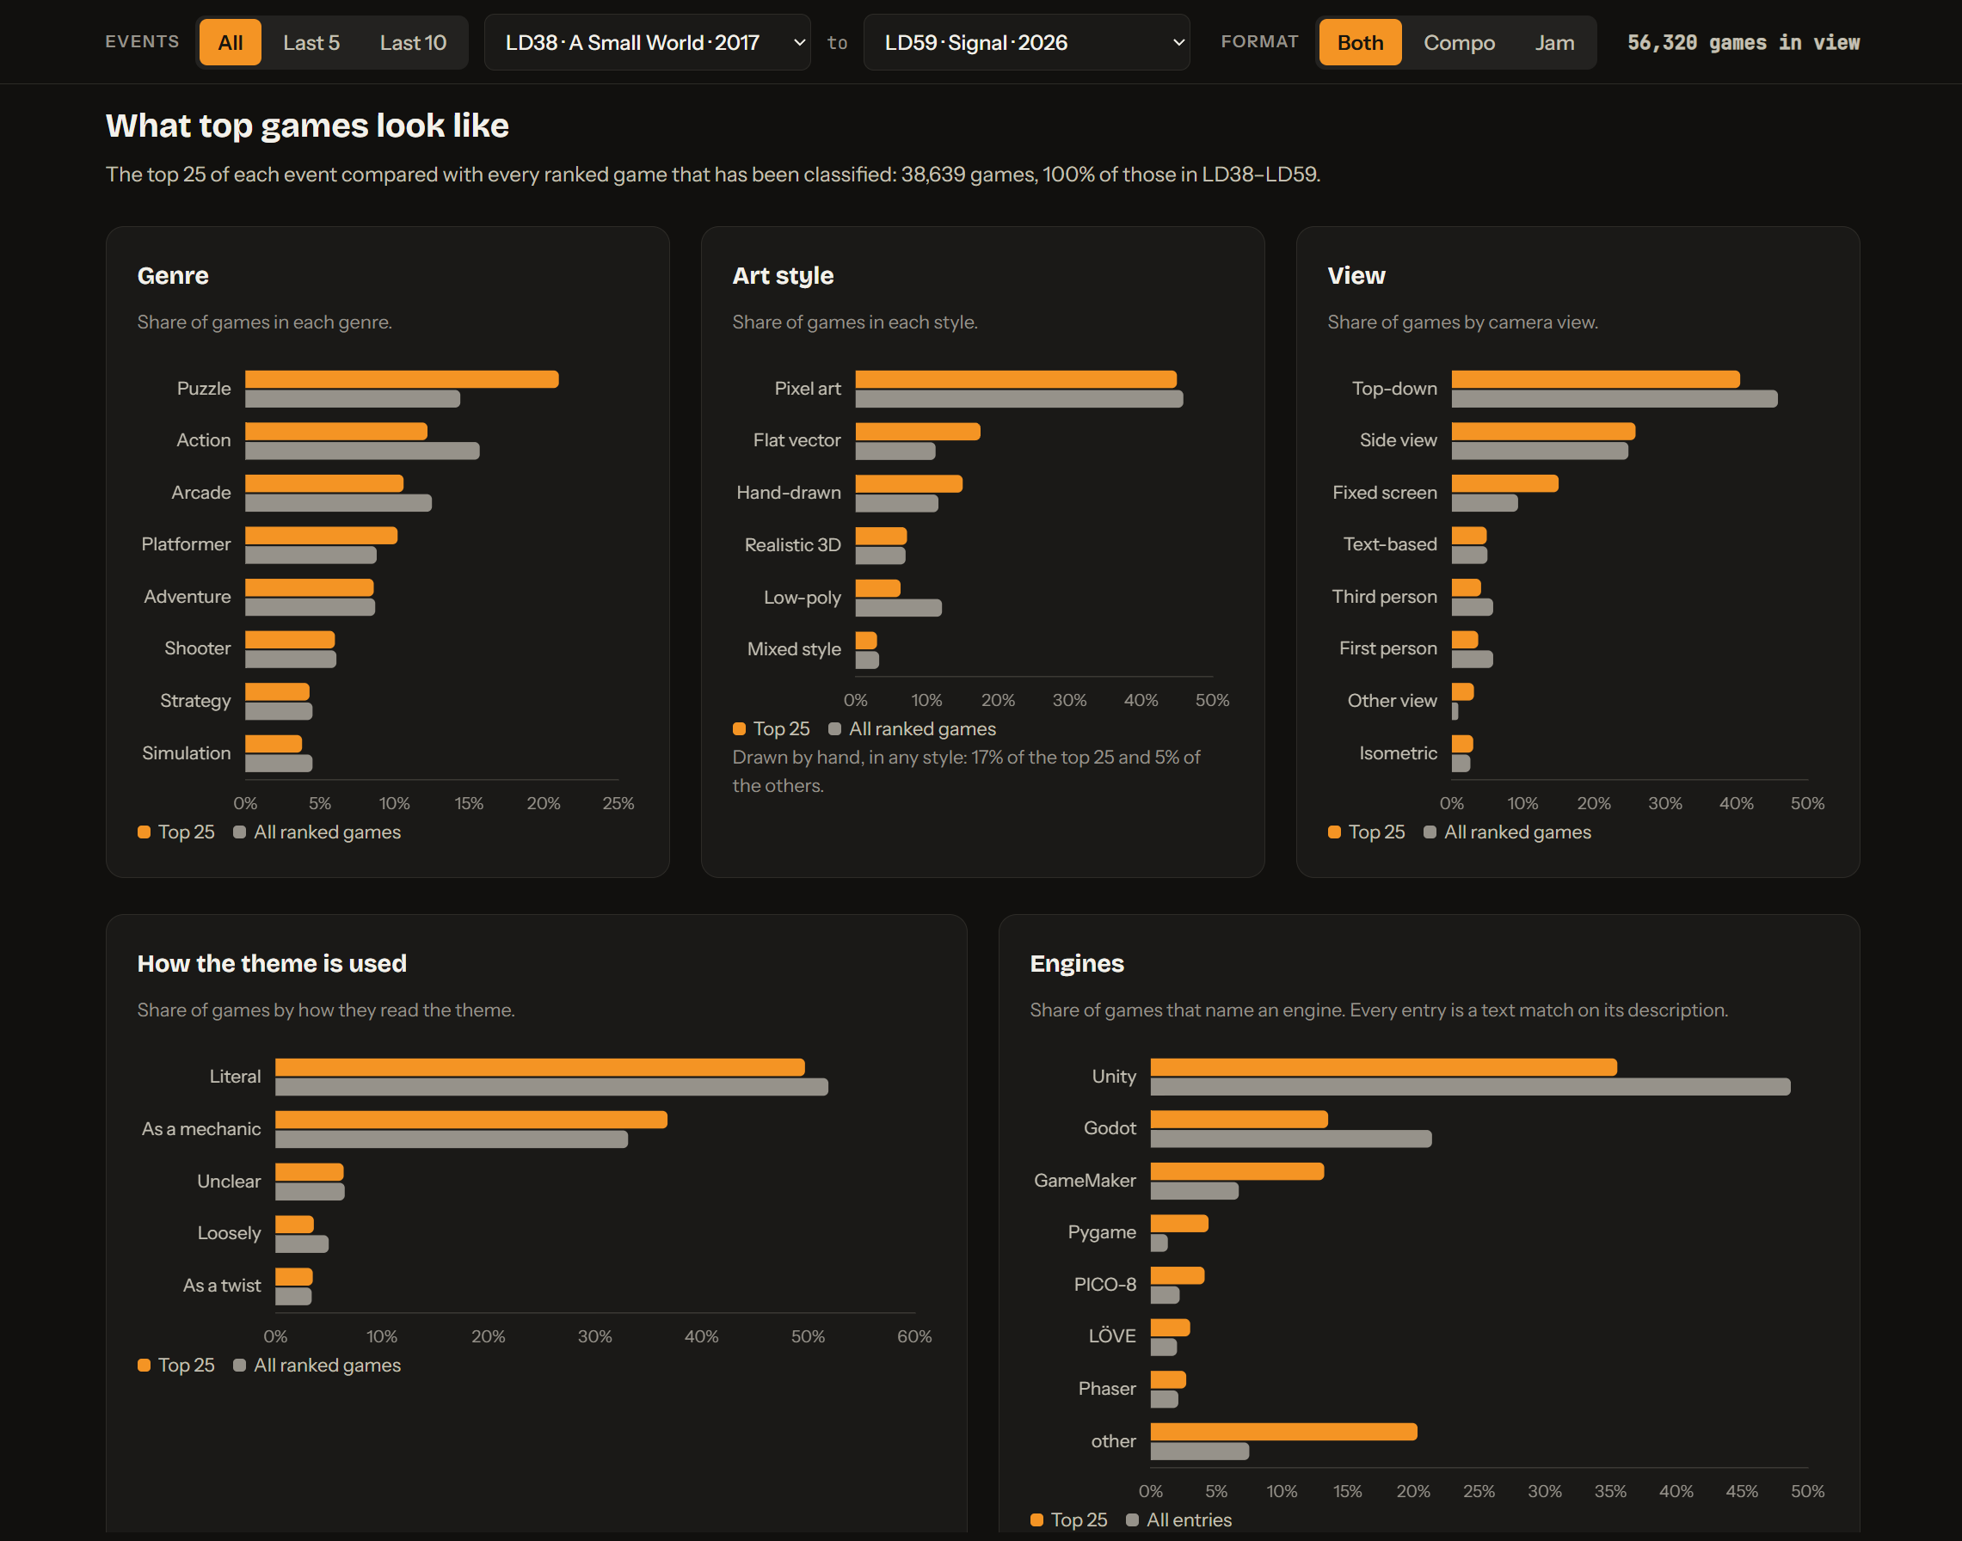This screenshot has height=1541, width=1962.
Task: Click the Engines card title
Action: (1077, 964)
